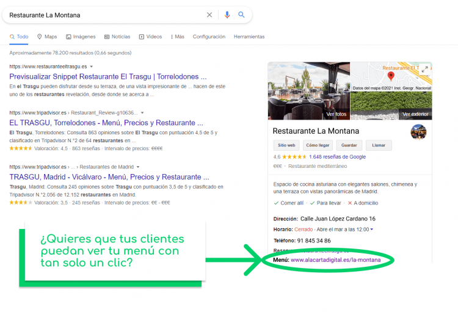The width and height of the screenshot is (458, 312).
Task: Open EL TRASGU, Torrelodones result link
Action: [106, 123]
